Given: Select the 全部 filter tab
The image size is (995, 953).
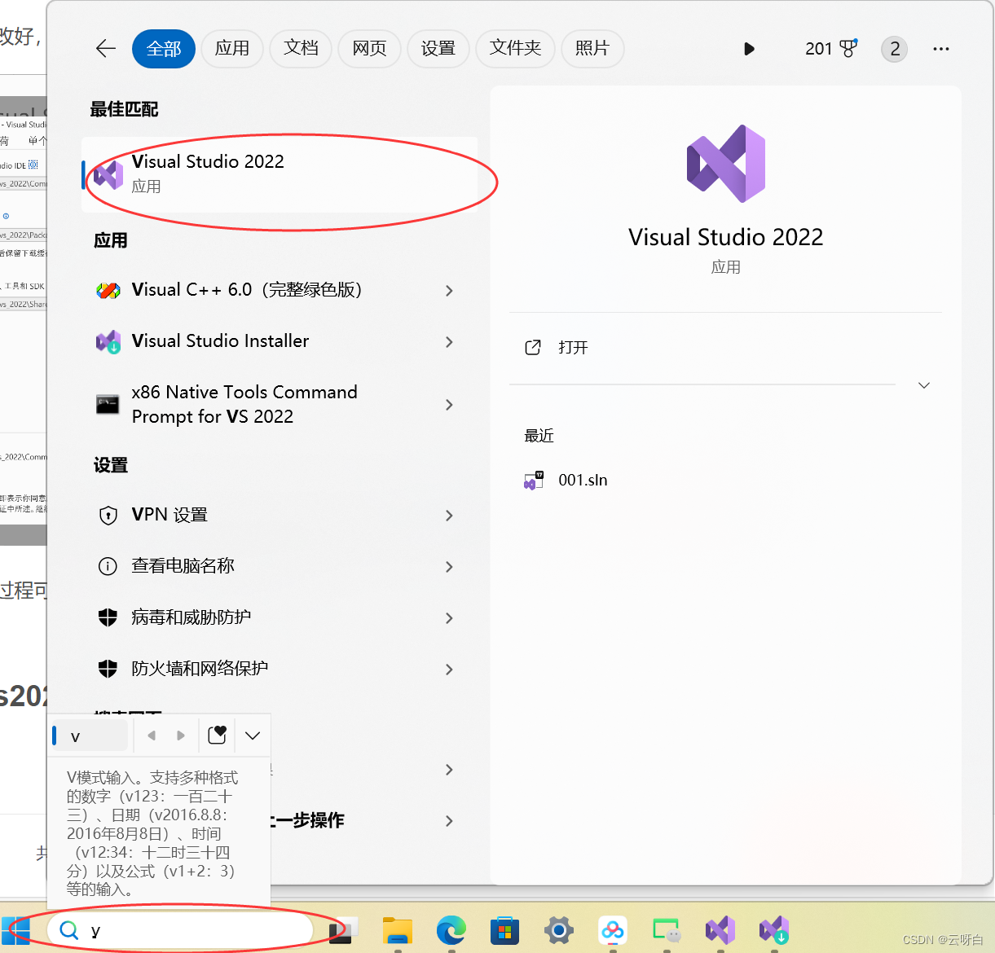Looking at the screenshot, I should pyautogui.click(x=164, y=49).
